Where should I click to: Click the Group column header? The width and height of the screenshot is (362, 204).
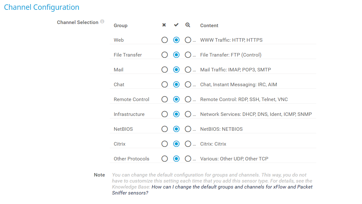point(120,25)
